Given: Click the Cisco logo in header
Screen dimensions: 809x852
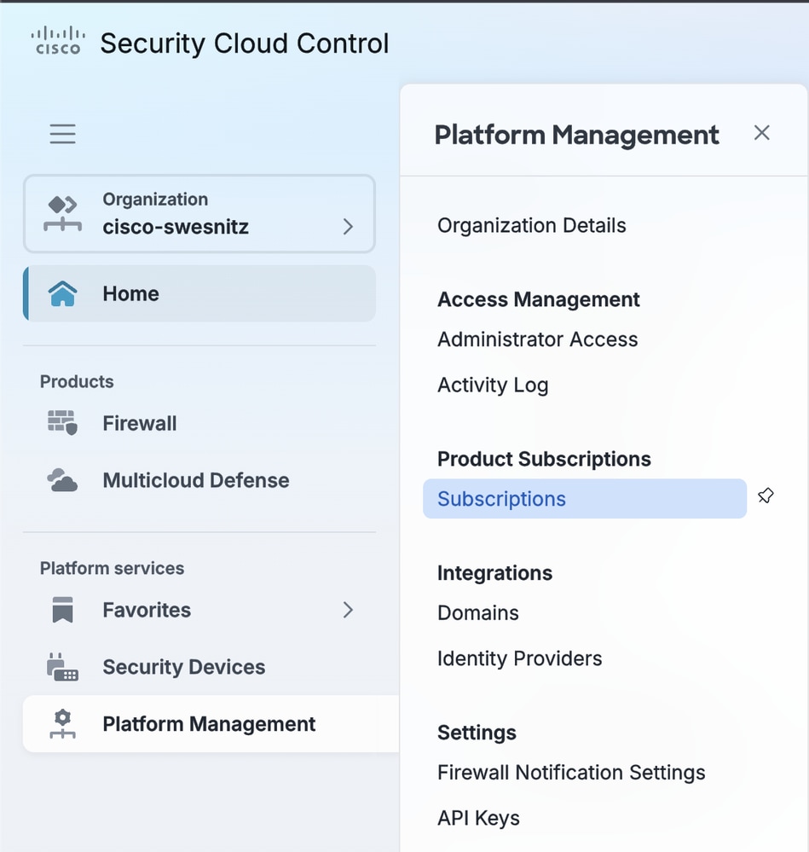Looking at the screenshot, I should [x=58, y=41].
